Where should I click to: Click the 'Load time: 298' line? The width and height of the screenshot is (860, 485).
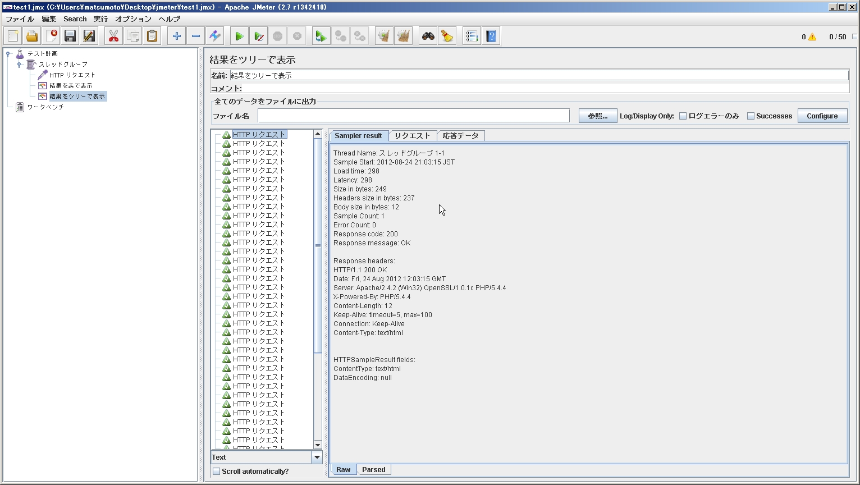pos(356,171)
